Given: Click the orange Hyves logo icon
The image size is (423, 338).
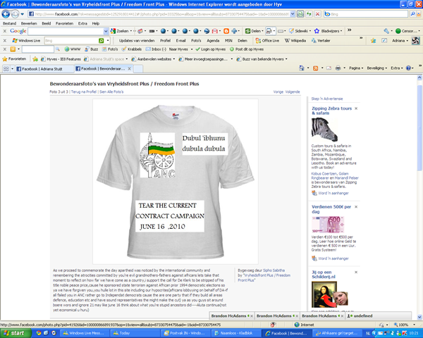Looking at the screenshot, I should point(13,49).
